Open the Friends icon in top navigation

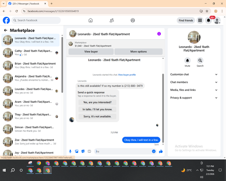pos(112,20)
